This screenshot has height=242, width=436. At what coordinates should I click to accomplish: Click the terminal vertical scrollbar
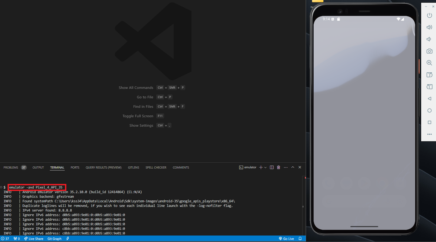pos(304,205)
